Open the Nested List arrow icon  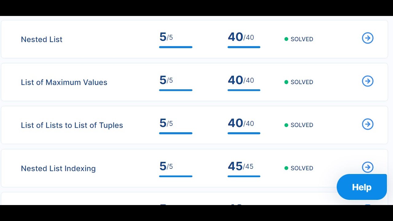tap(368, 38)
